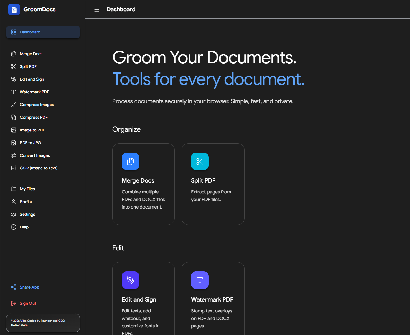This screenshot has height=335, width=410.
Task: Click the Compress Images arrows icon
Action: [x=14, y=105]
